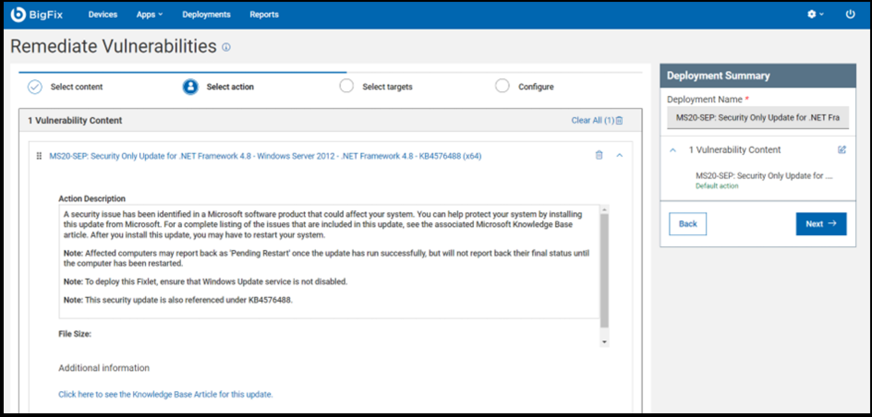Image resolution: width=872 pixels, height=417 pixels.
Task: Open the MS20-SEP Security Only Update link
Action: [265, 156]
